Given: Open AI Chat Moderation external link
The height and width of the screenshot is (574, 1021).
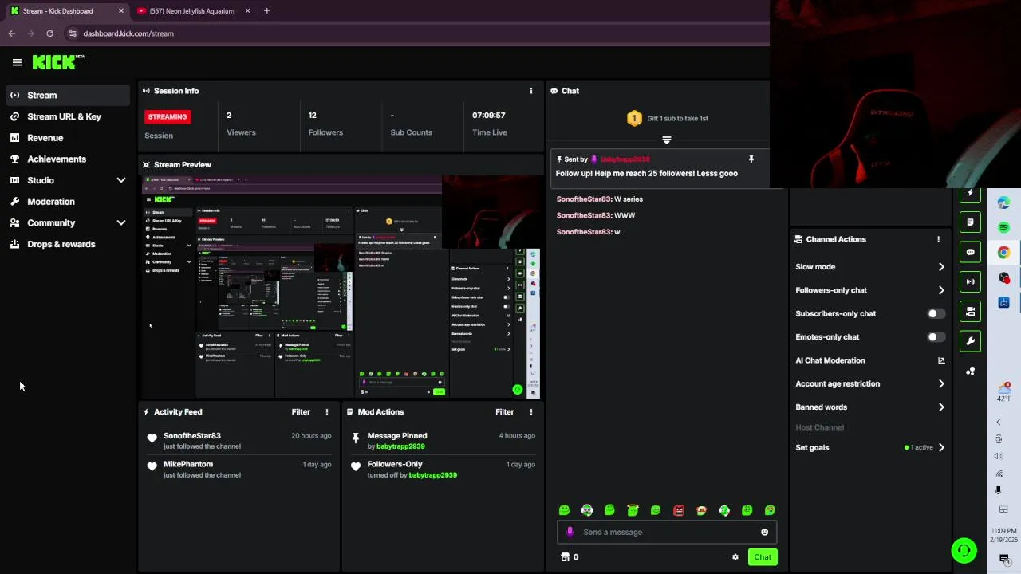Looking at the screenshot, I should (x=941, y=360).
